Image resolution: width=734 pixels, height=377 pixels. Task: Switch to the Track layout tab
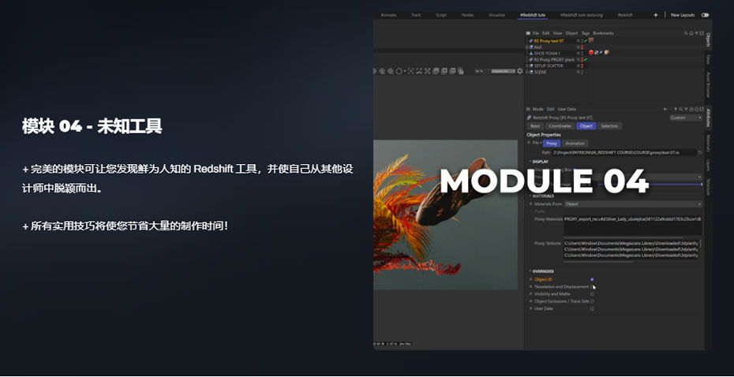pyautogui.click(x=416, y=15)
